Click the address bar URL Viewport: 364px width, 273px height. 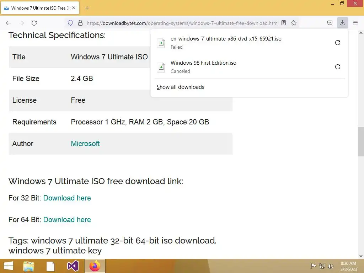(182, 23)
